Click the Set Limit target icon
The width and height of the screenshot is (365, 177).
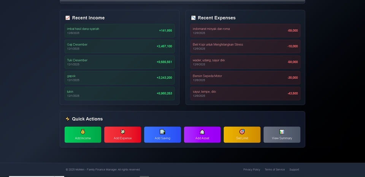coord(242,132)
